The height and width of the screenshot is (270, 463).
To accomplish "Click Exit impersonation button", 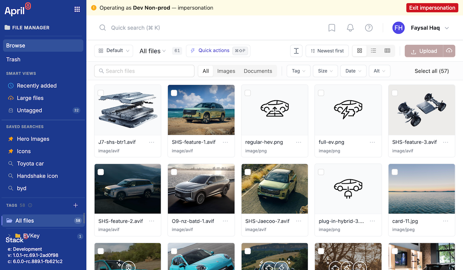I will tap(432, 8).
